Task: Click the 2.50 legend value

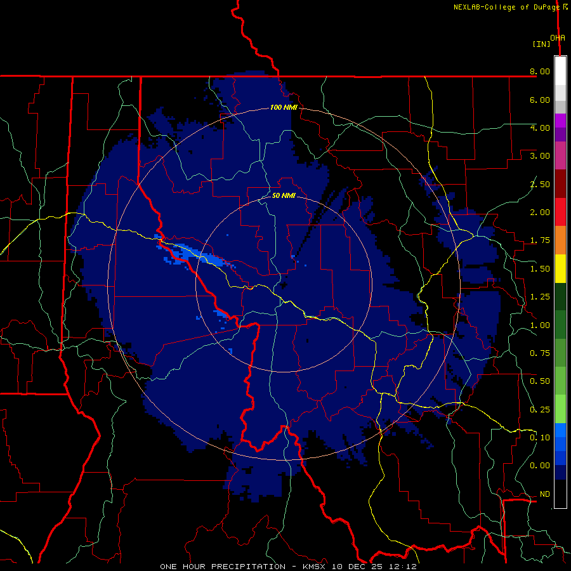Action: click(x=540, y=184)
